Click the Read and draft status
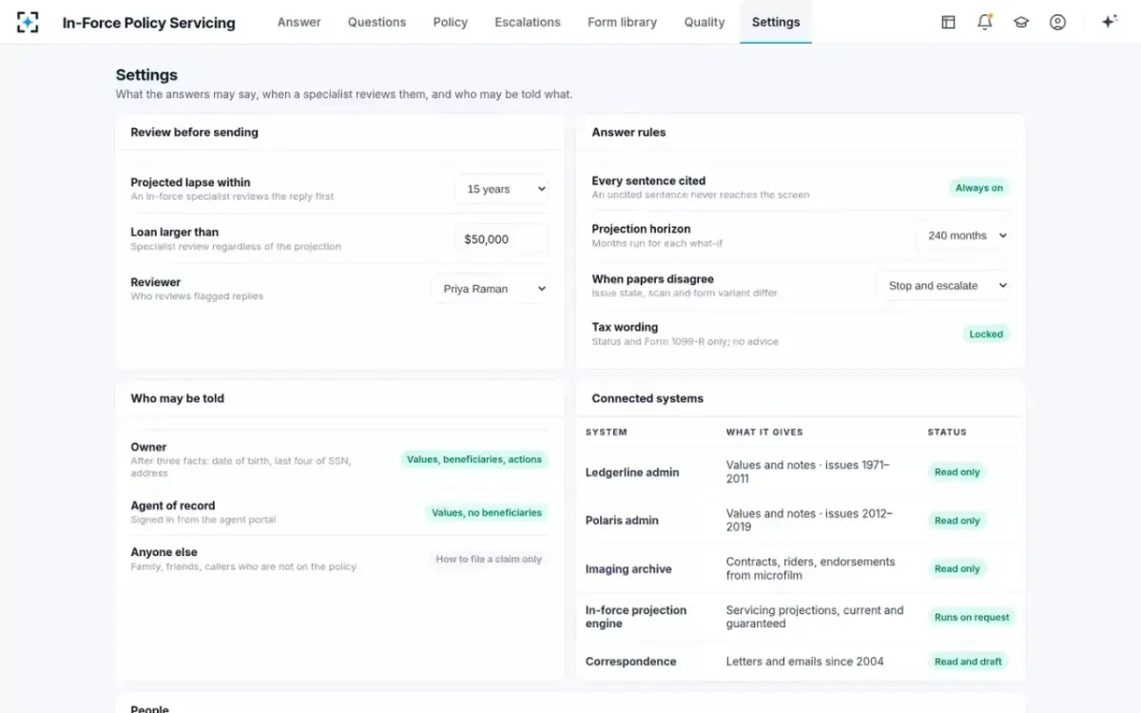The height and width of the screenshot is (713, 1141). pos(968,662)
